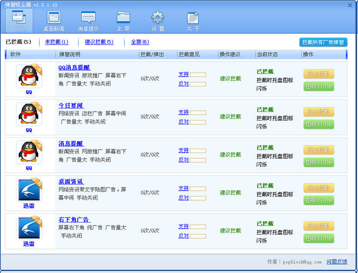
Task: Click 停止拦截 for 今日要闻
Action: point(319,112)
